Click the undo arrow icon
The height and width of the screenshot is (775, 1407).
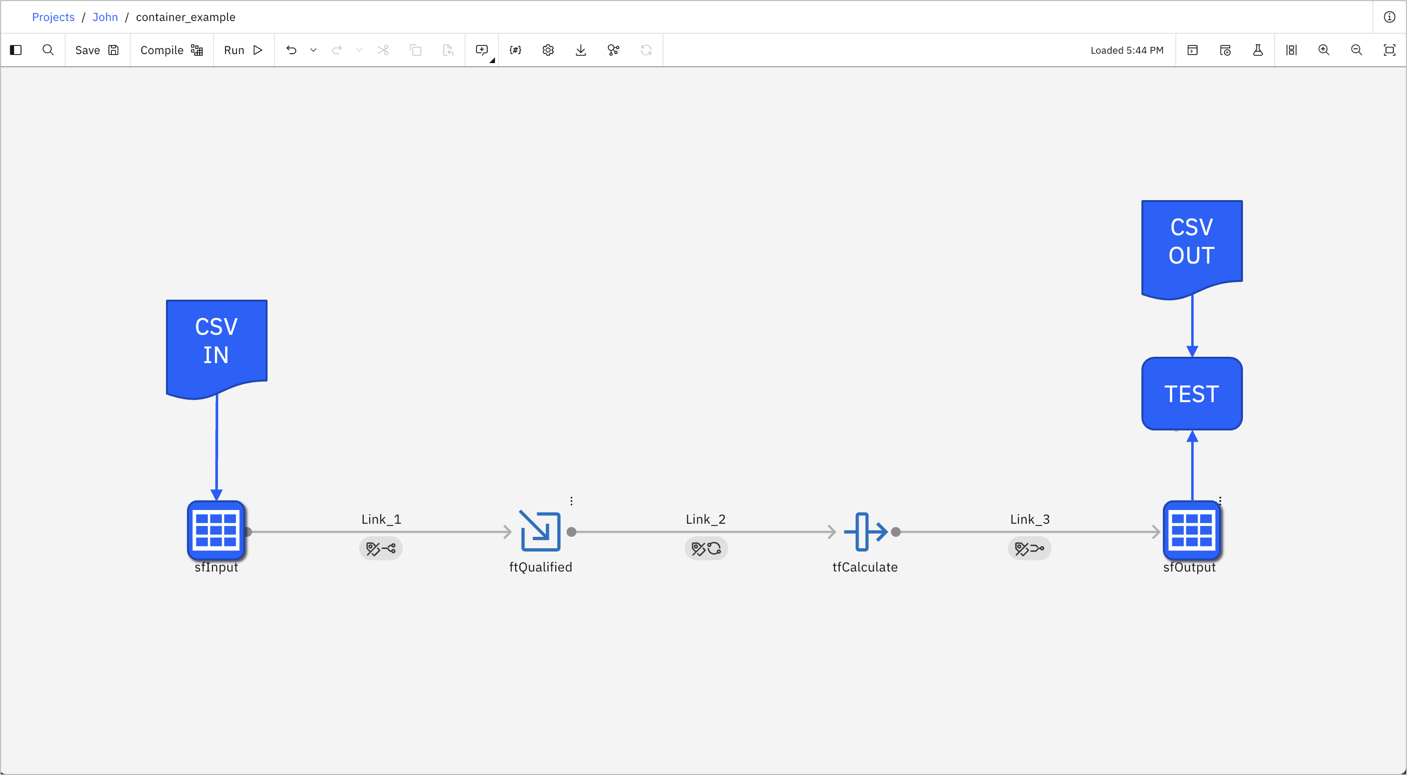pos(291,50)
